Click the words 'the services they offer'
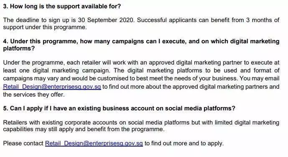Viewport: 288px width, 157px height. (x=33, y=95)
